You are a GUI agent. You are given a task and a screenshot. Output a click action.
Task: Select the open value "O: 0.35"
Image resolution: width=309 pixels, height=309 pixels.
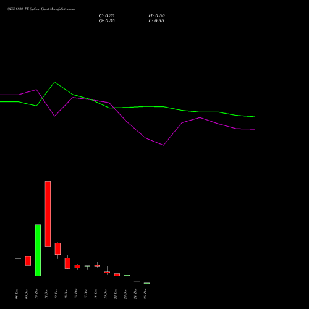pos(107,21)
